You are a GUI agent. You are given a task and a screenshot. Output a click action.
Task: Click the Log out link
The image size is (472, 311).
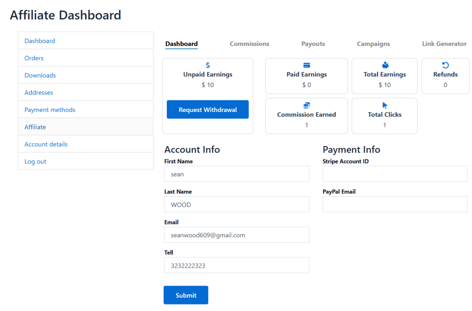pyautogui.click(x=35, y=161)
